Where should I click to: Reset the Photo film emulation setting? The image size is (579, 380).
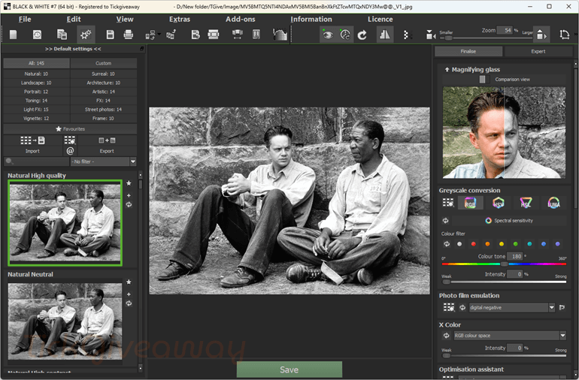click(462, 307)
